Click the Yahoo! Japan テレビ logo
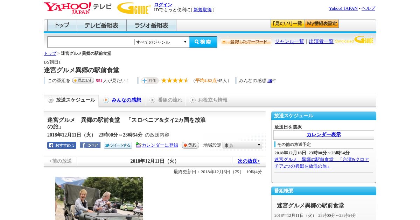Viewport: 420px width, 220px height. (x=77, y=8)
